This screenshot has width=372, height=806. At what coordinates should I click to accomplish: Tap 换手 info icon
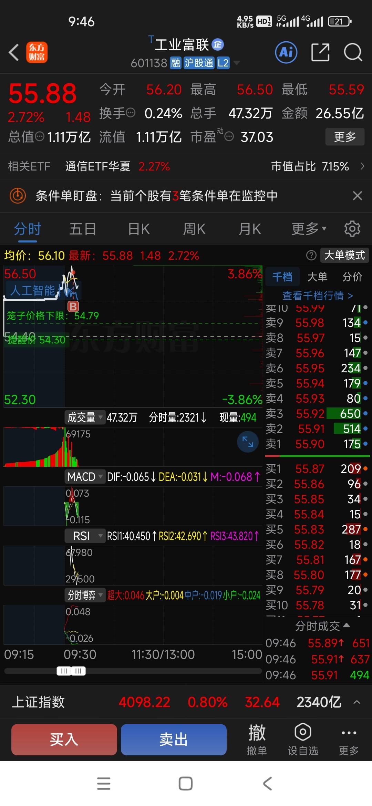pos(131,113)
